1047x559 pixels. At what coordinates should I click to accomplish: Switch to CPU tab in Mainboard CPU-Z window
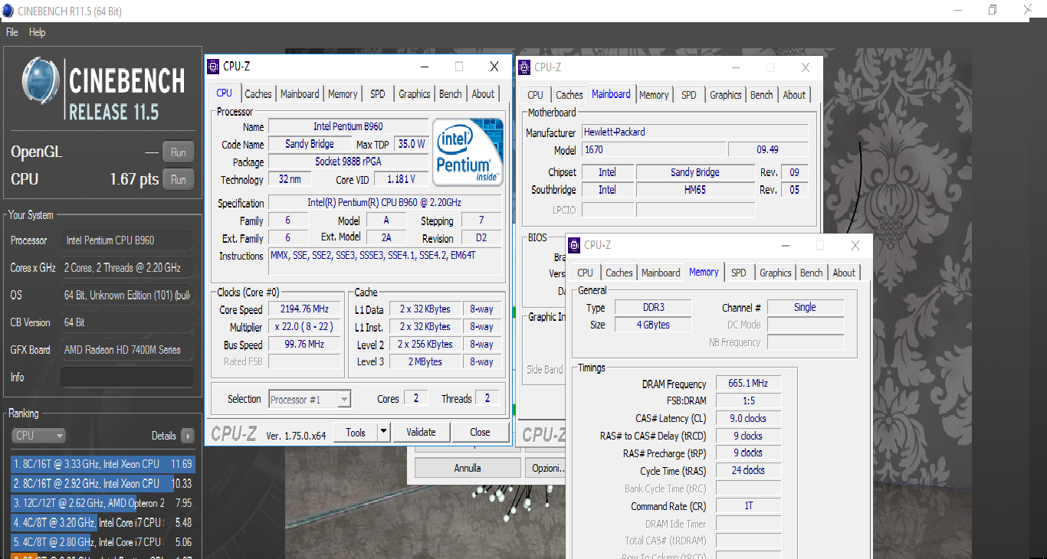(536, 95)
